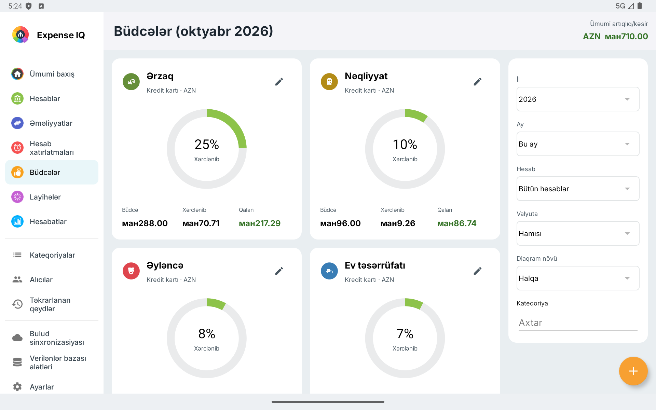656x410 pixels.
Task: Expand the Valyuta dropdown set to Hamısı
Action: pos(578,233)
